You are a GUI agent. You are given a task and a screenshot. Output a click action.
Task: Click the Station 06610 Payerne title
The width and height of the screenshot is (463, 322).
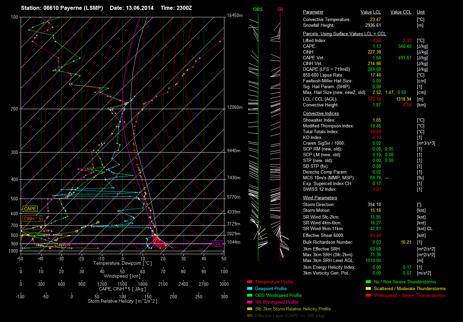tap(62, 8)
